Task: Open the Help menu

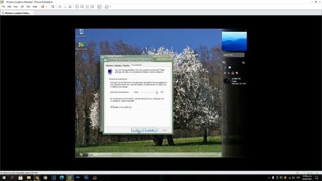Action: tap(35, 7)
